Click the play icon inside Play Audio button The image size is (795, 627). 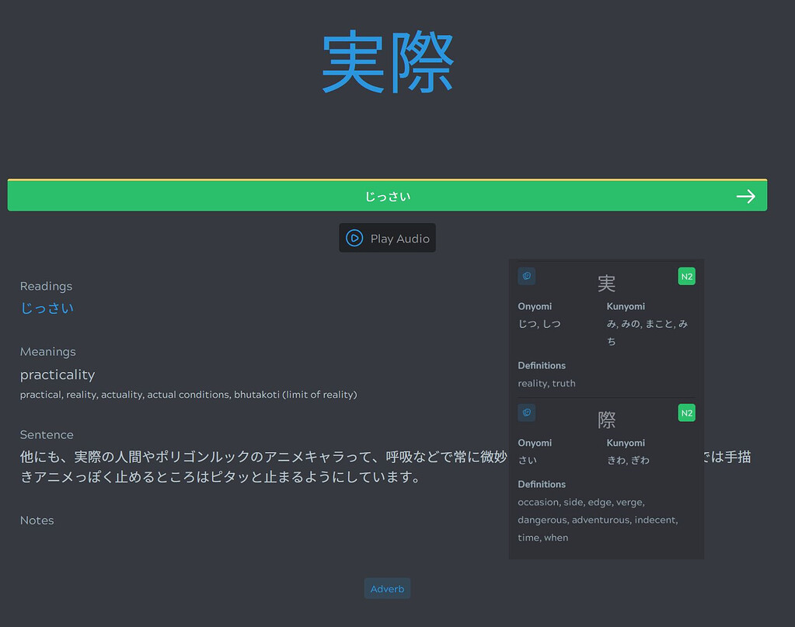pyautogui.click(x=355, y=238)
